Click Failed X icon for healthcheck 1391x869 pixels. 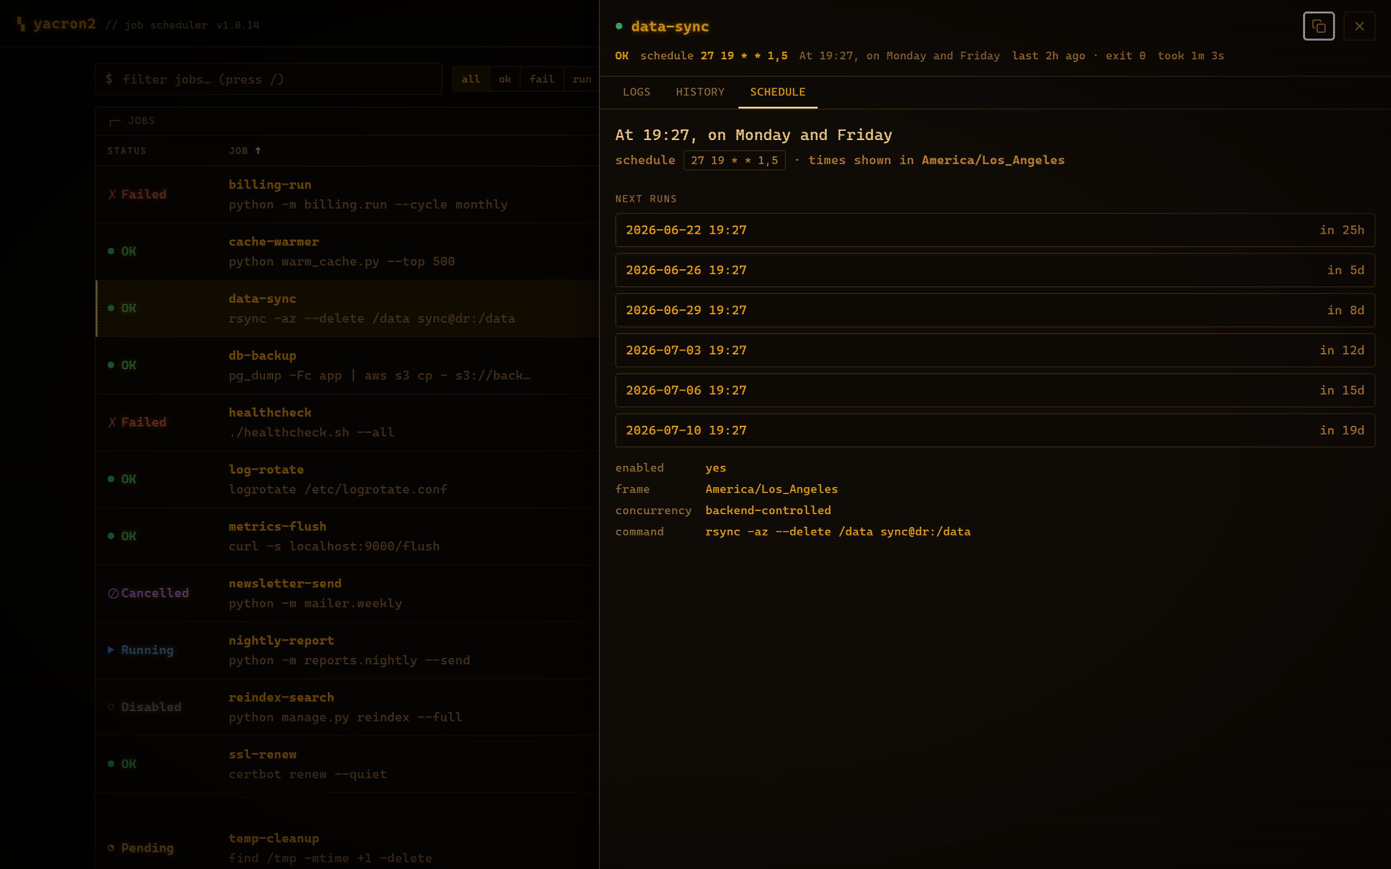click(x=112, y=422)
